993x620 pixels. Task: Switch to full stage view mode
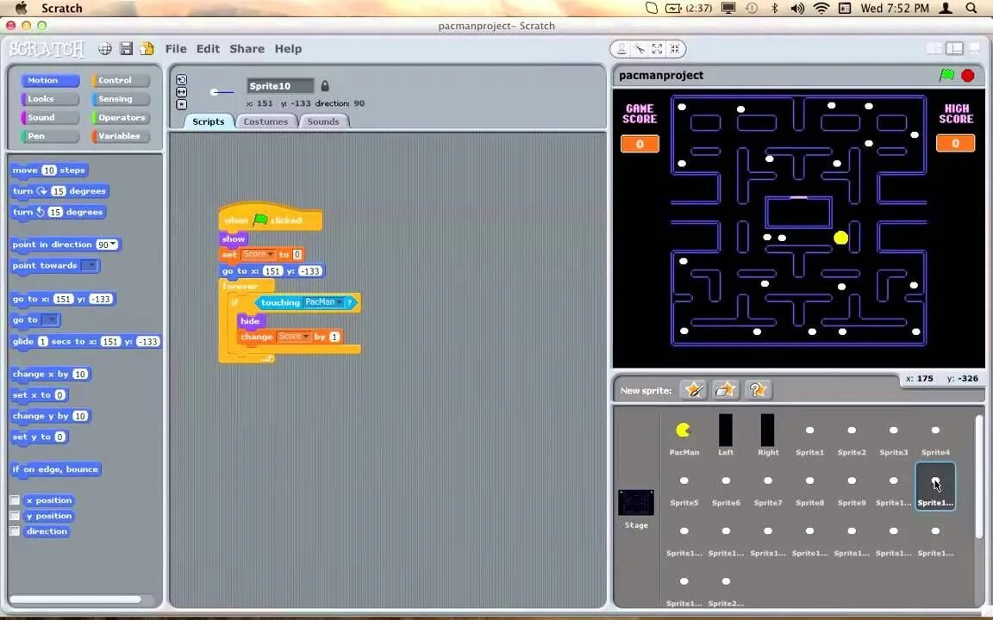pos(954,49)
